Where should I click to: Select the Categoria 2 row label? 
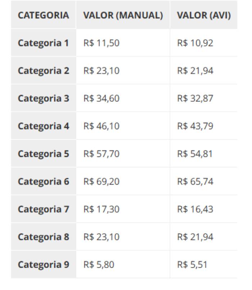click(x=44, y=71)
